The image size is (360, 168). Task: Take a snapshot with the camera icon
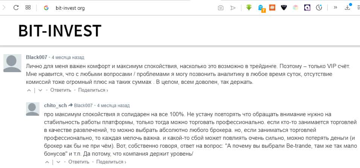[220, 8]
